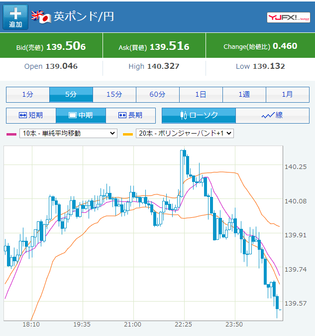Click the tallest candlestick near 22:25

tap(182, 173)
